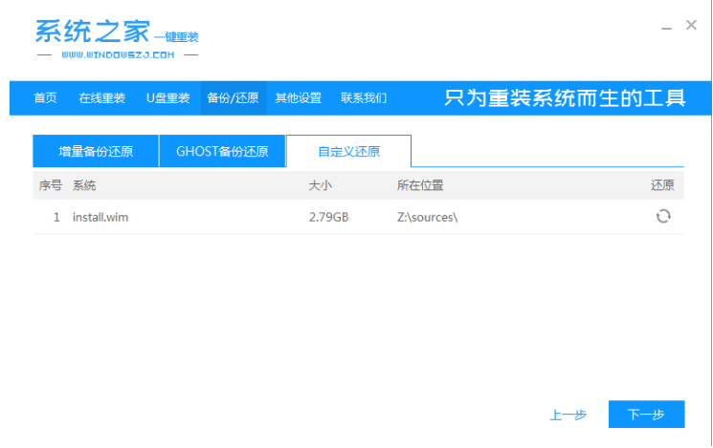
Task: Go to the 首页 menu
Action: click(45, 98)
